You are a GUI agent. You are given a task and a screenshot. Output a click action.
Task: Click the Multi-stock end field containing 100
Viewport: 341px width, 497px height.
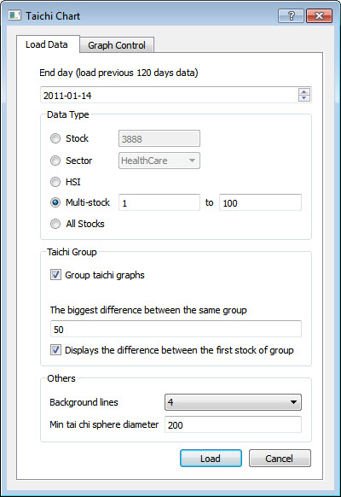pyautogui.click(x=260, y=202)
